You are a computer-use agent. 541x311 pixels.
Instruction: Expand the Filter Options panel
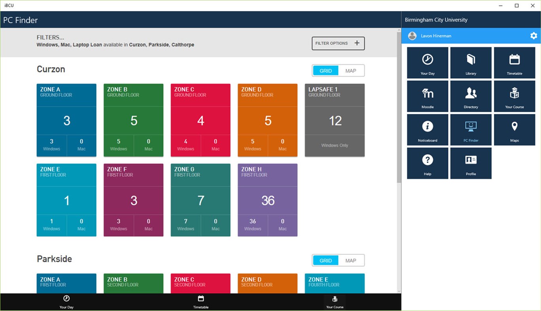click(338, 43)
